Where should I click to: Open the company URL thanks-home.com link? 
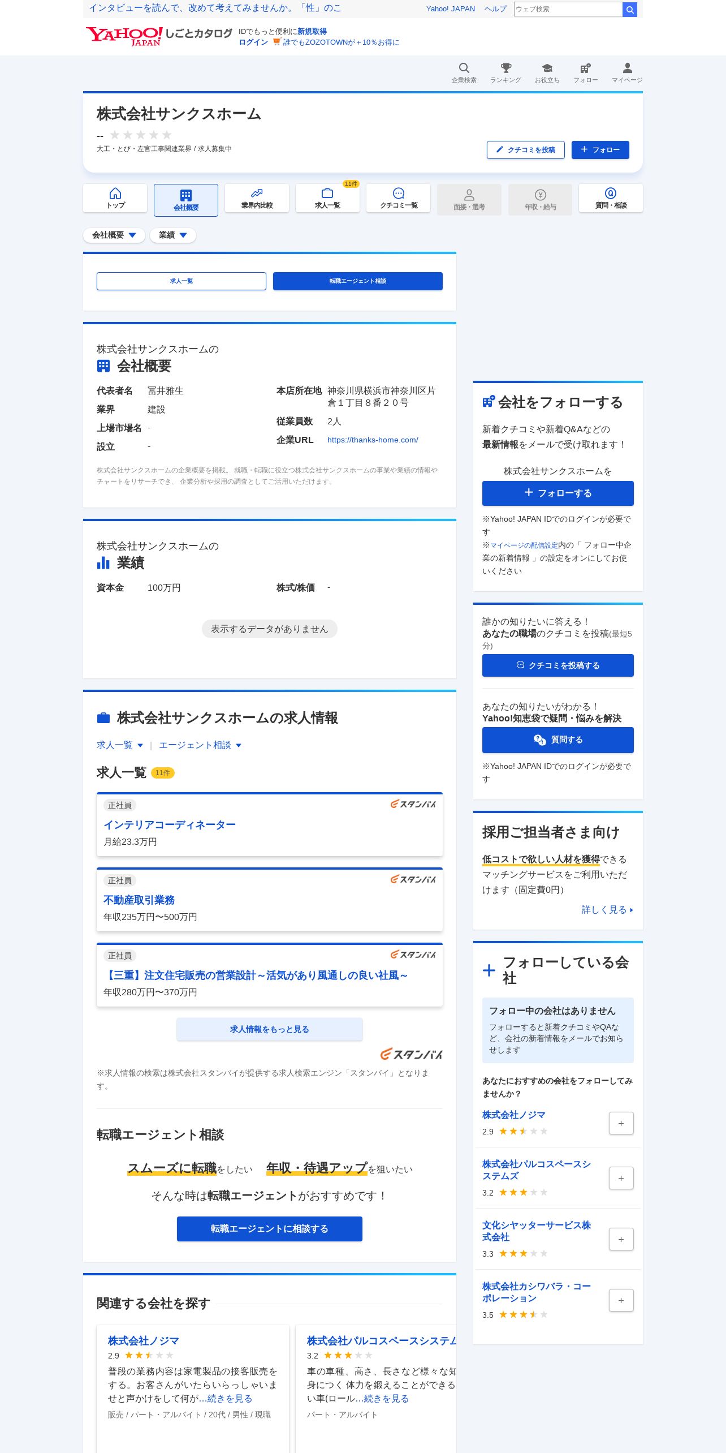pos(373,440)
